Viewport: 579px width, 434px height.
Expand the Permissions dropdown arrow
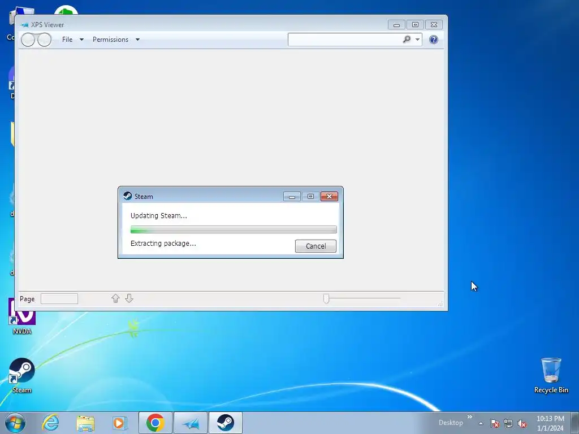138,40
